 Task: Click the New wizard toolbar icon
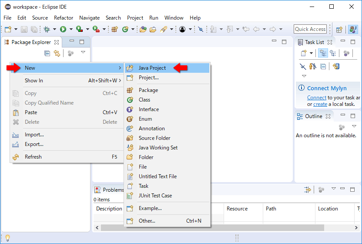coord(8,29)
